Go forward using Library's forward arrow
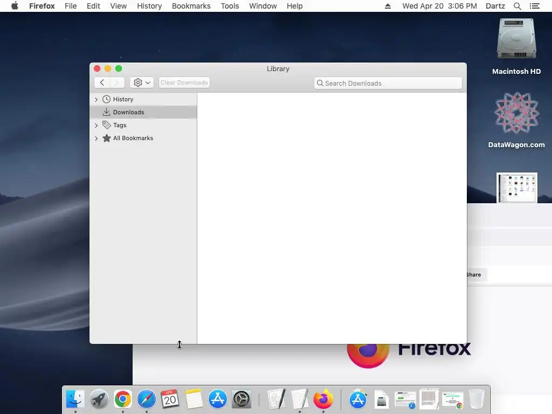This screenshot has height=414, width=552. pyautogui.click(x=117, y=82)
